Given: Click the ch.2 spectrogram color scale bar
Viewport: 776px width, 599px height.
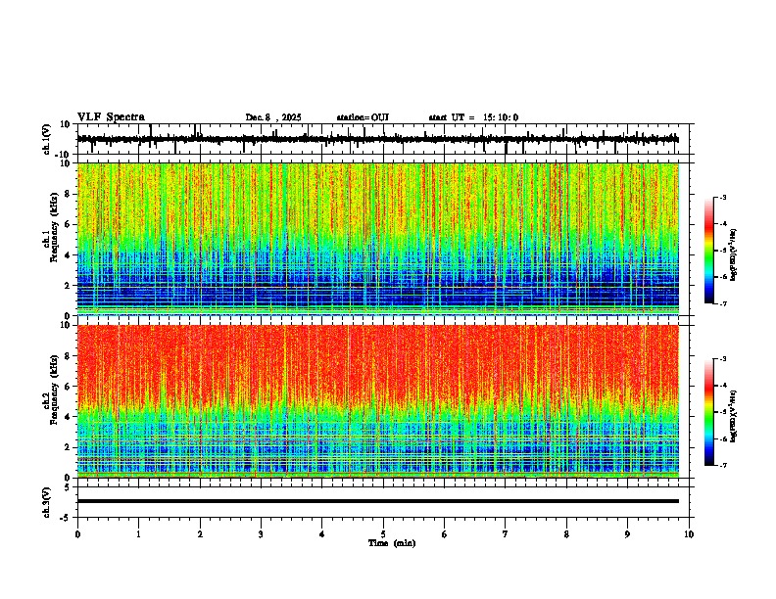Looking at the screenshot, I should pos(709,412).
